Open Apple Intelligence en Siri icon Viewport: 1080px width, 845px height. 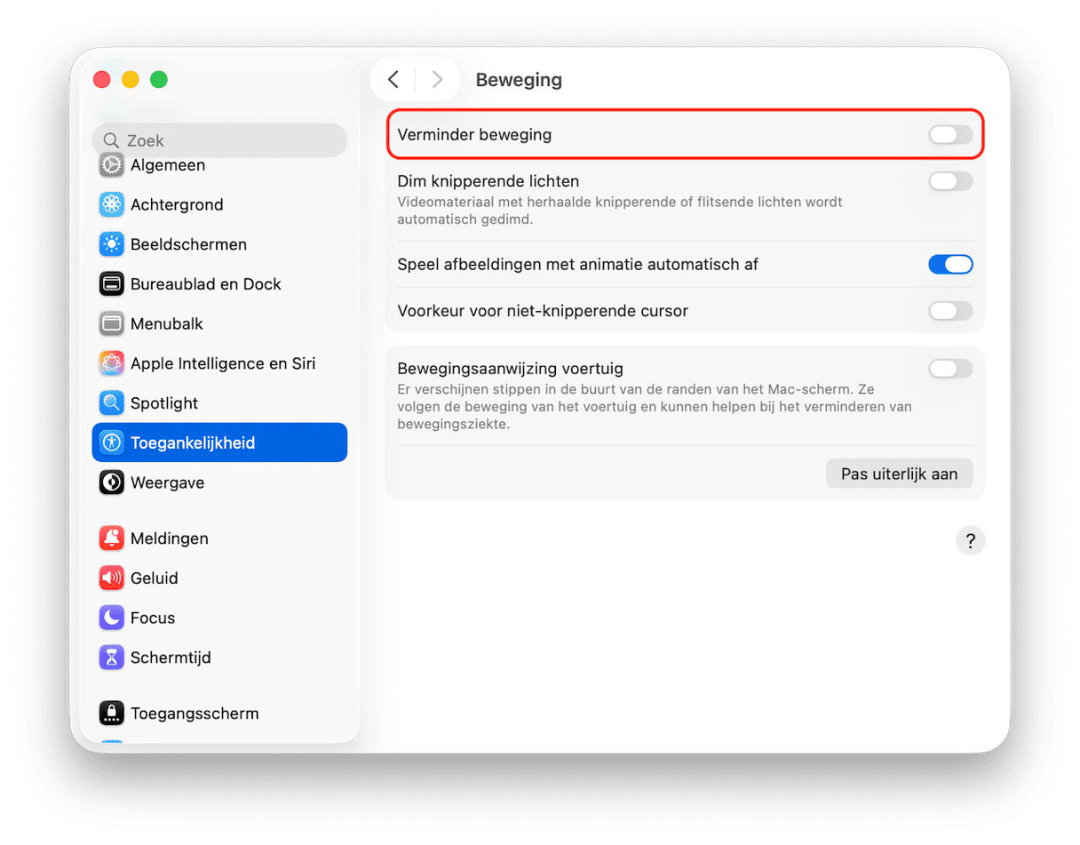[x=111, y=363]
